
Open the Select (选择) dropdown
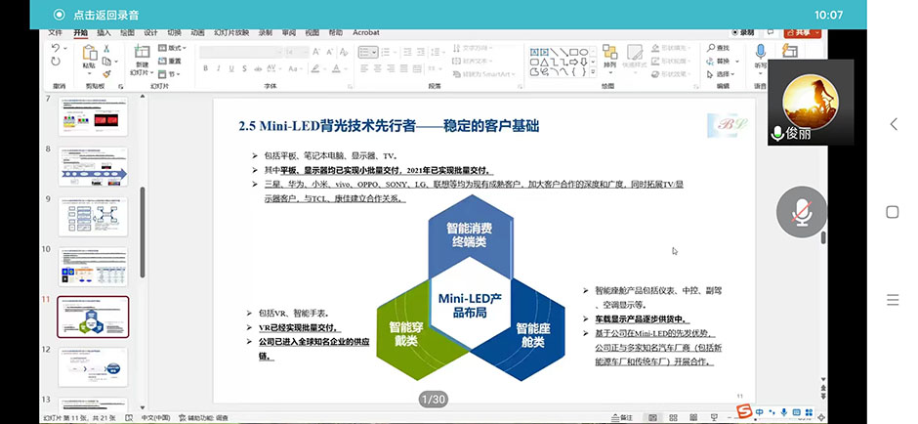click(x=723, y=74)
